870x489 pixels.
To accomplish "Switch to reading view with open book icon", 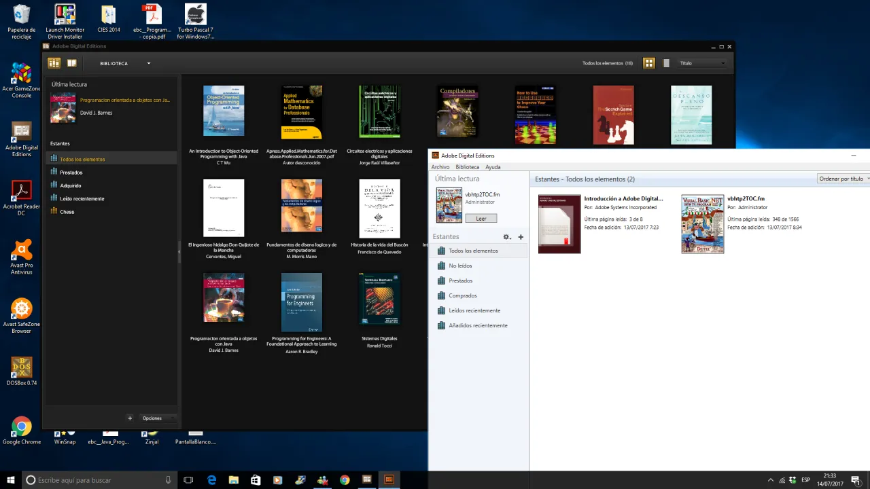I will (72, 62).
